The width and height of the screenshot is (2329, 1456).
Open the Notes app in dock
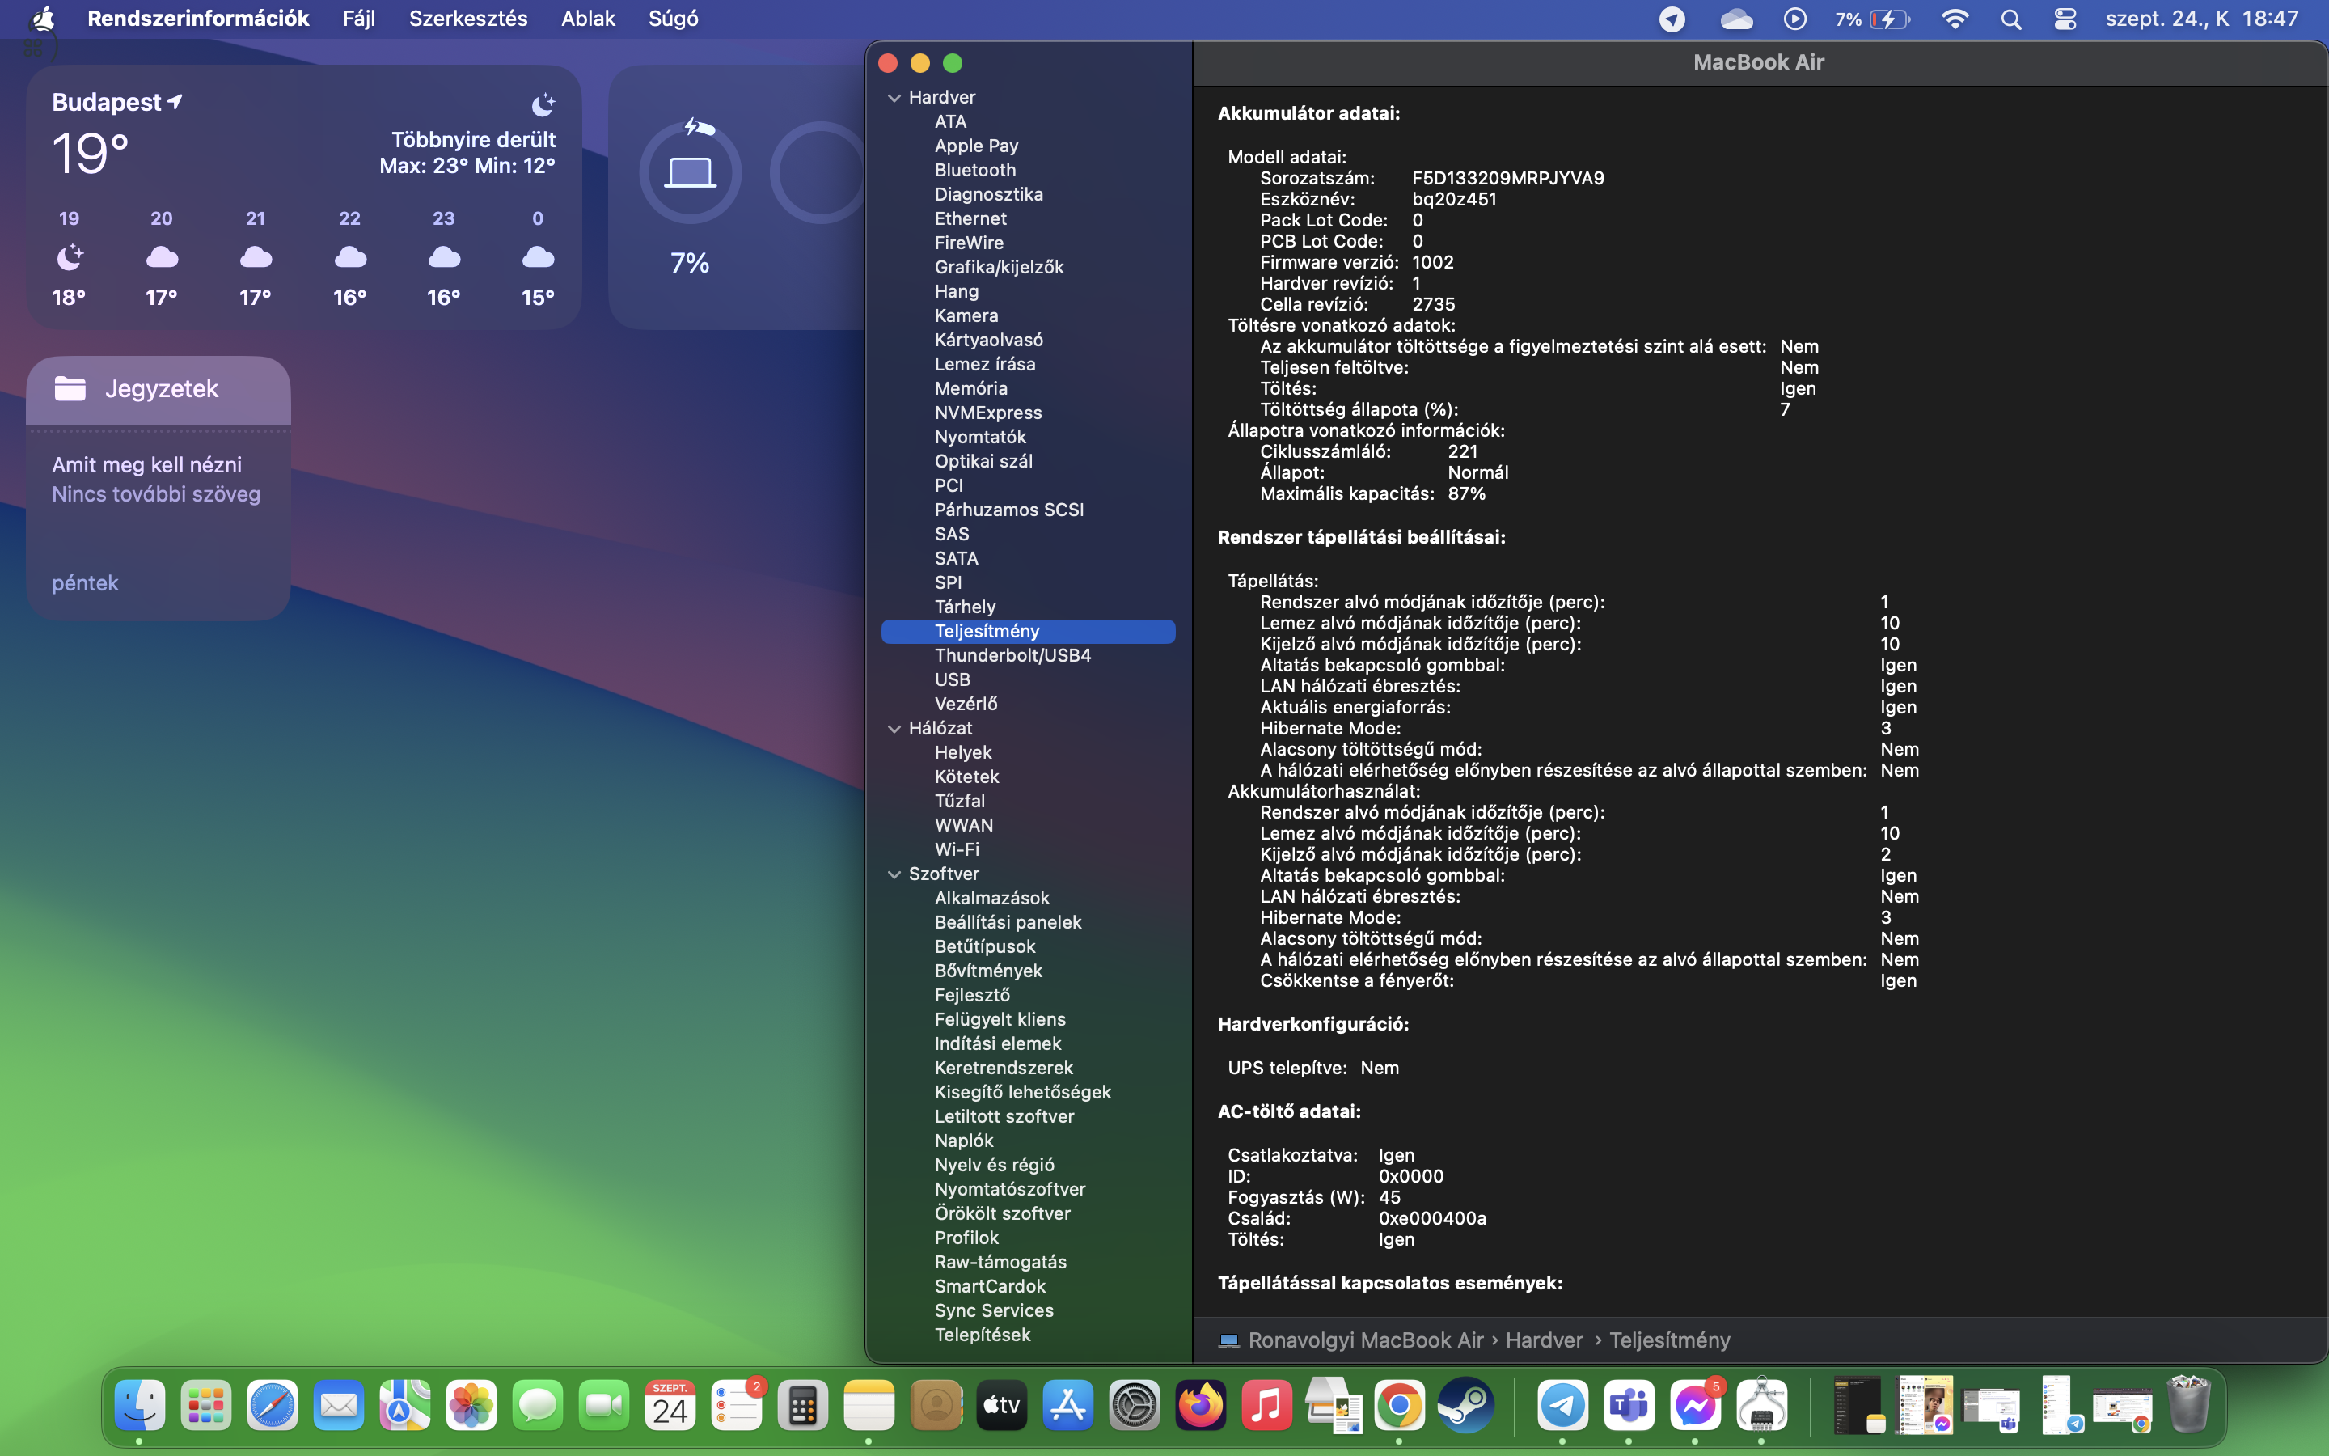pos(869,1406)
